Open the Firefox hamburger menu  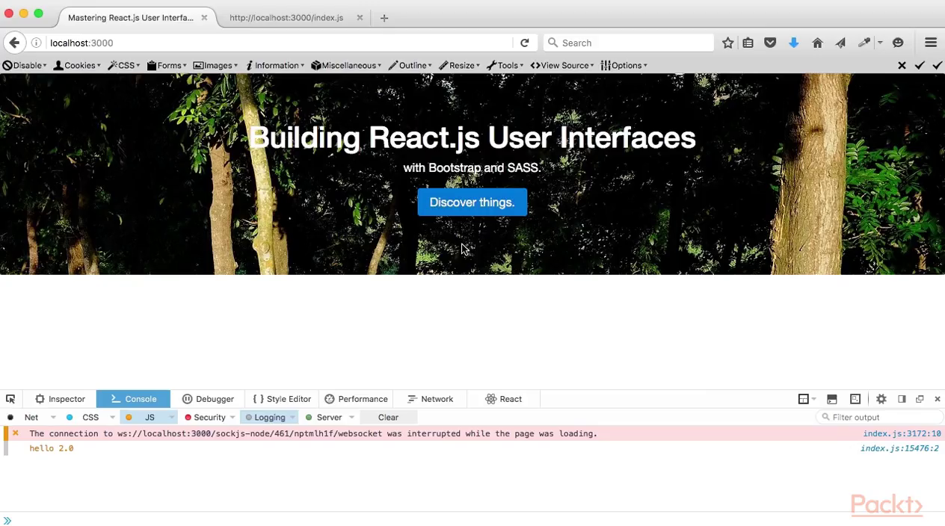931,43
